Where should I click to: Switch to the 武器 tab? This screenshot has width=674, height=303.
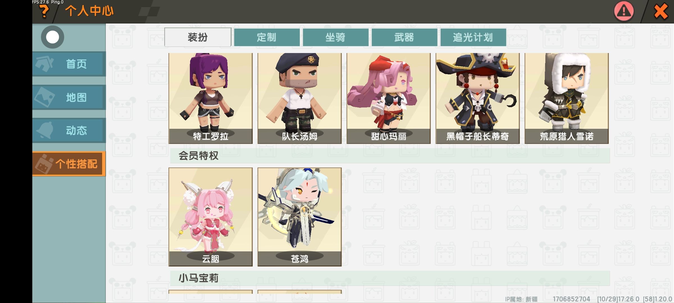coord(404,37)
